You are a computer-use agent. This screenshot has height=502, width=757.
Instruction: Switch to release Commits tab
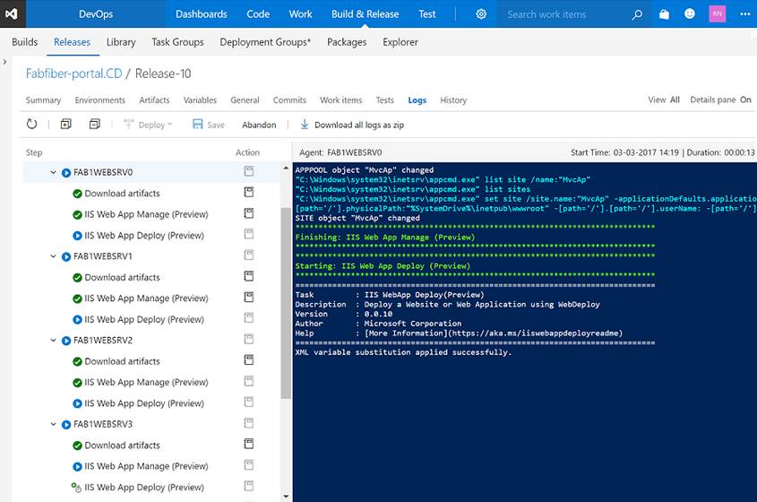click(289, 100)
